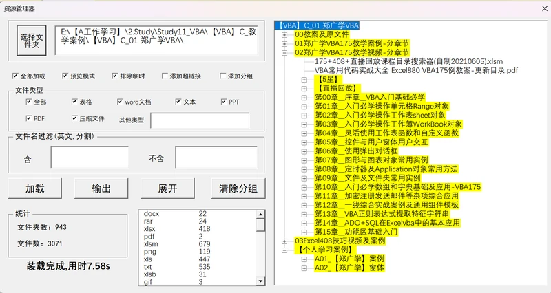
Task: Enable the 添加超链接 checkbox
Action: click(x=165, y=76)
